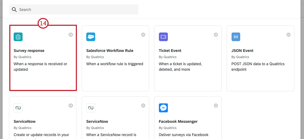
Task: Open info icon on Salesforce Workflow Rule card
Action: point(143,35)
